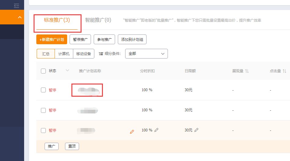Click the first row's 暂停 status
The image size is (290, 161).
pyautogui.click(x=52, y=90)
